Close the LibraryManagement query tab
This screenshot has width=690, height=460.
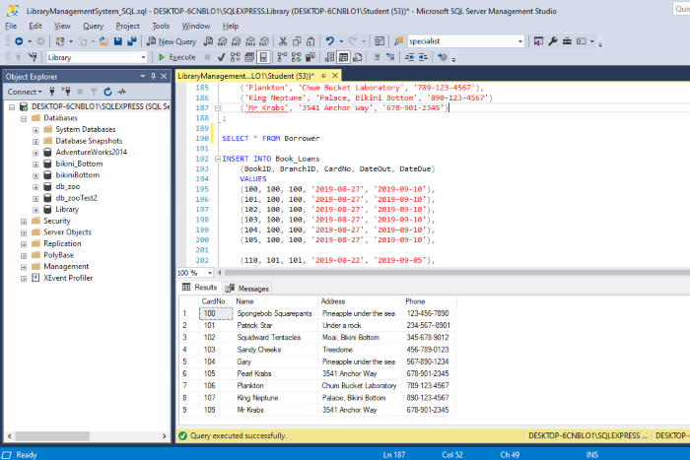pos(335,76)
